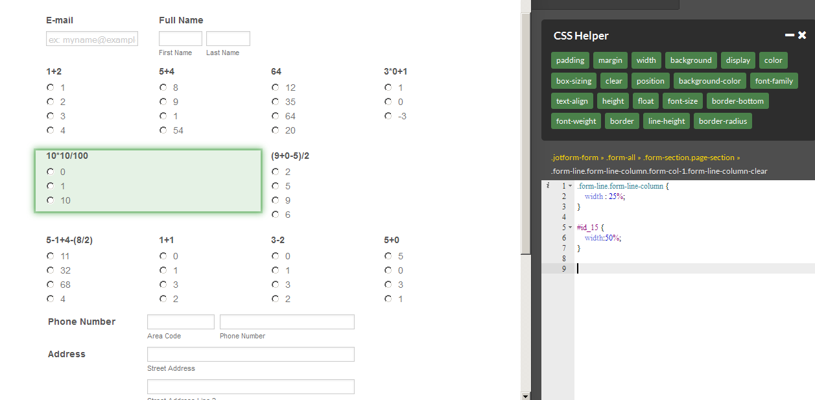The width and height of the screenshot is (815, 400).
Task: Choose 2 under question 1+1
Action: [x=163, y=299]
